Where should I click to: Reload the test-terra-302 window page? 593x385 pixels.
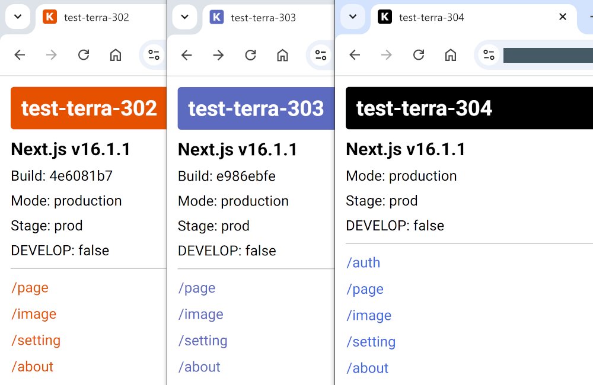coord(84,55)
